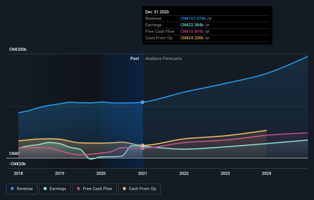
Task: Click the CN¥107.074b revenue value
Action: [193, 18]
